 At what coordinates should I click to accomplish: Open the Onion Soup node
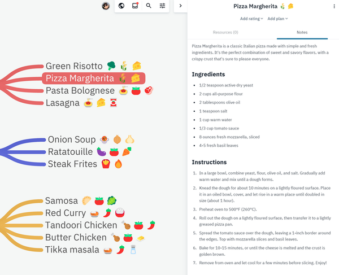click(x=72, y=139)
